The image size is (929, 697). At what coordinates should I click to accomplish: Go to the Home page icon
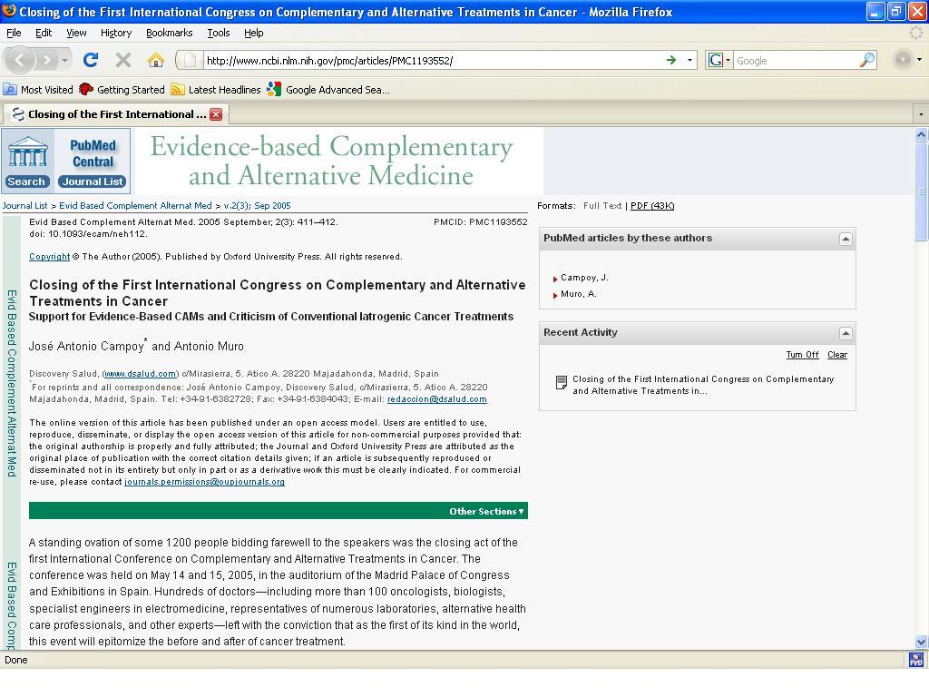click(156, 60)
